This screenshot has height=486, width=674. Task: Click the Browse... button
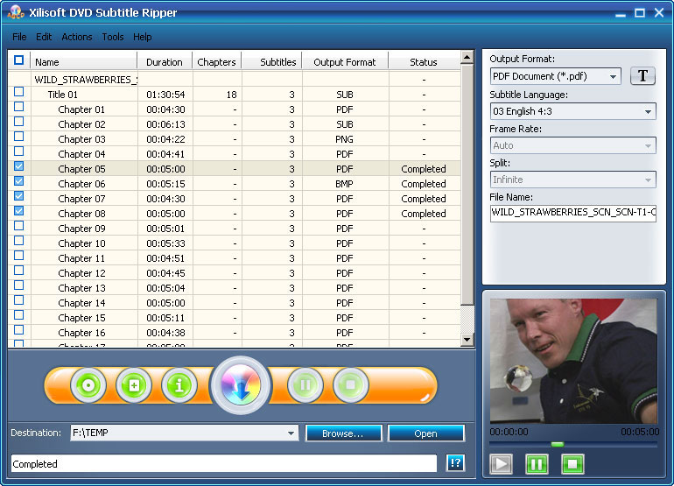[343, 433]
